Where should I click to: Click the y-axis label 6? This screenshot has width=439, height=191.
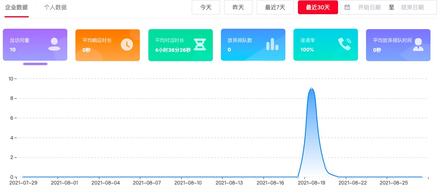(x=12, y=118)
